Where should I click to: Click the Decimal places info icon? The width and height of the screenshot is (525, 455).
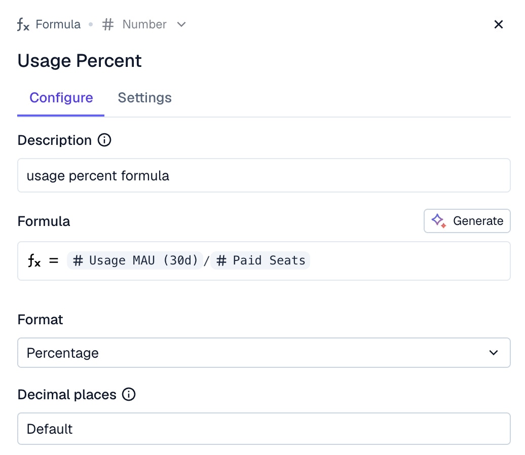coord(129,395)
